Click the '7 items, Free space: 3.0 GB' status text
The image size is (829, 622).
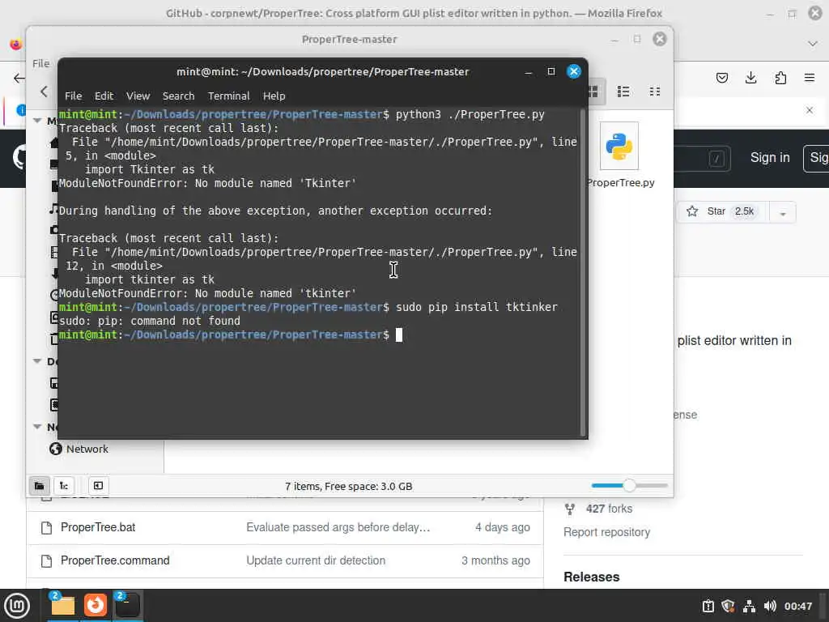pos(348,486)
